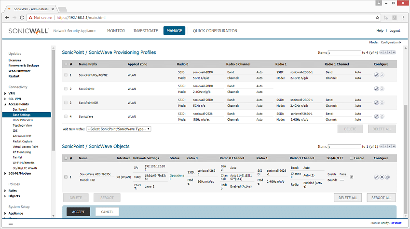Go to previous page of Provisioning Profiles

385,52
